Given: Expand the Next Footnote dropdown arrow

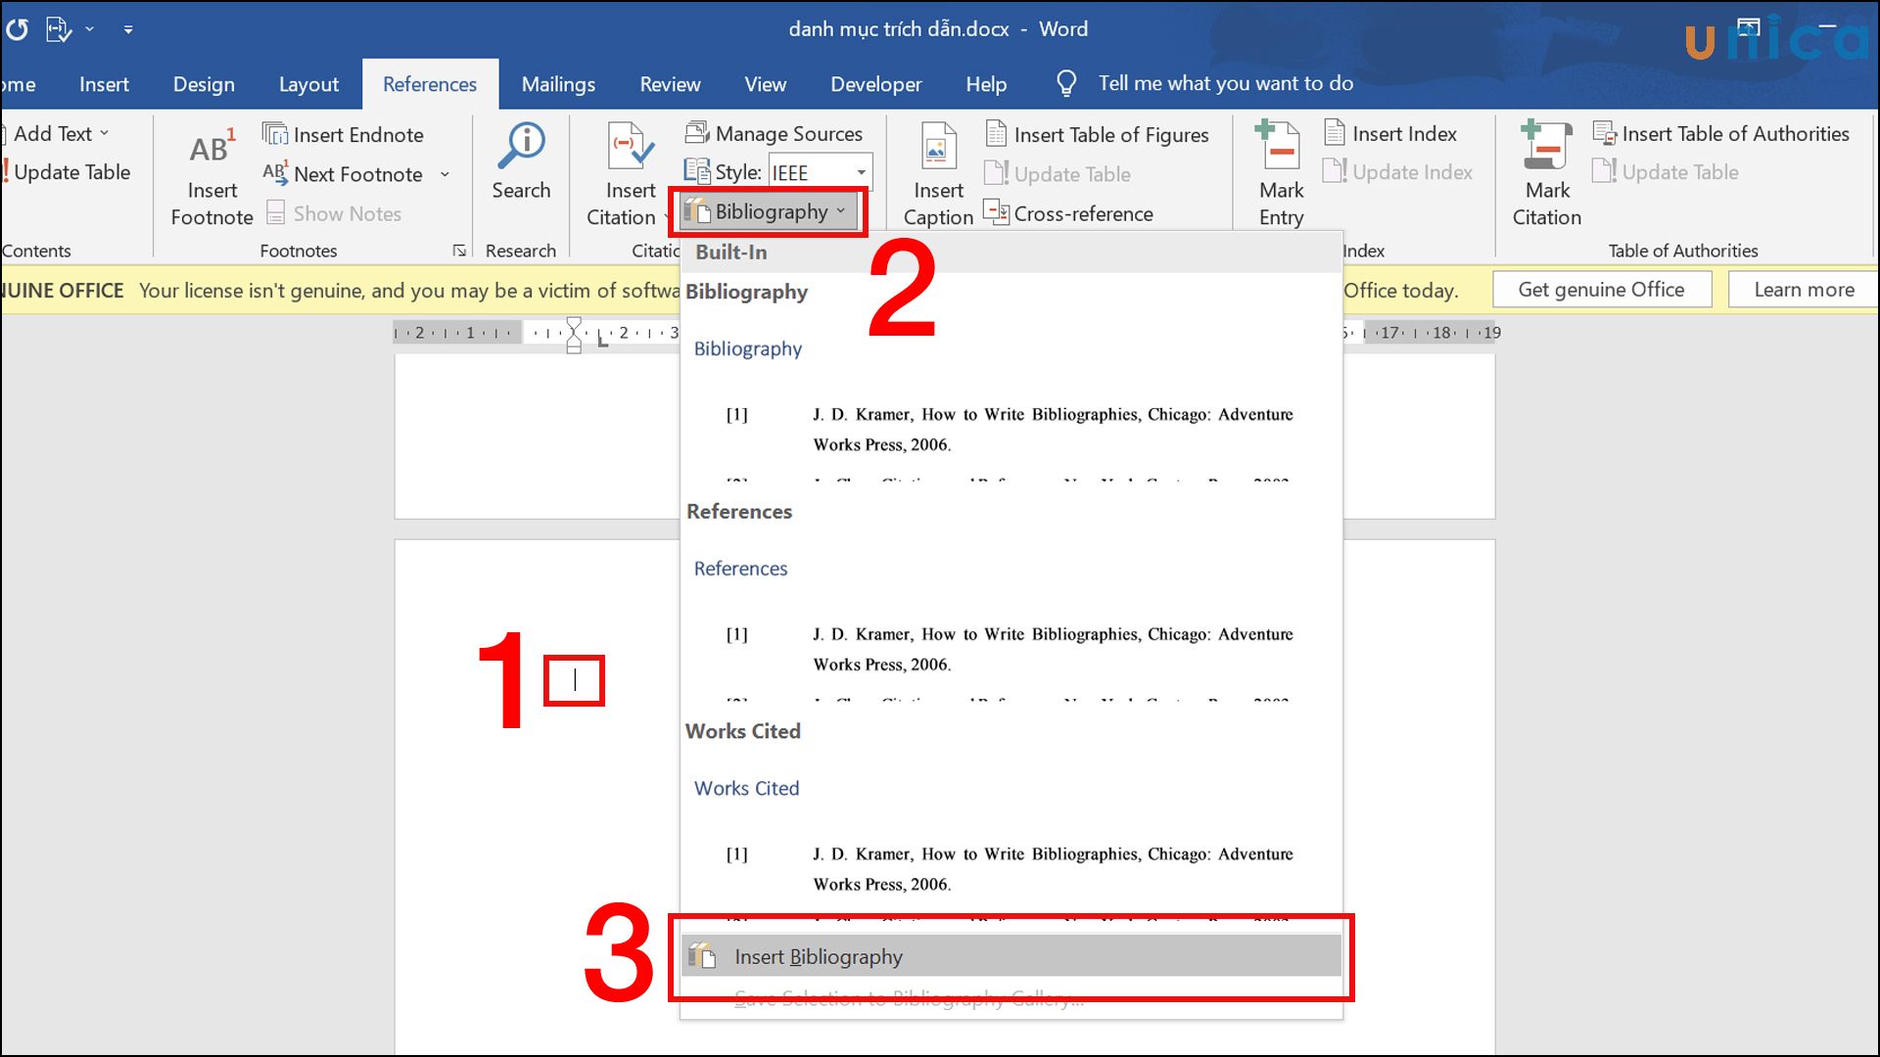Looking at the screenshot, I should pyautogui.click(x=448, y=173).
